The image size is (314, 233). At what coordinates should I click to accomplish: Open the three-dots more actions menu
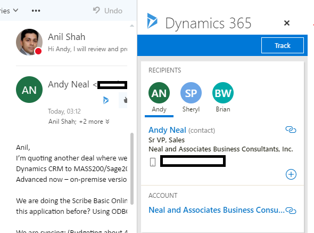[x=36, y=11]
